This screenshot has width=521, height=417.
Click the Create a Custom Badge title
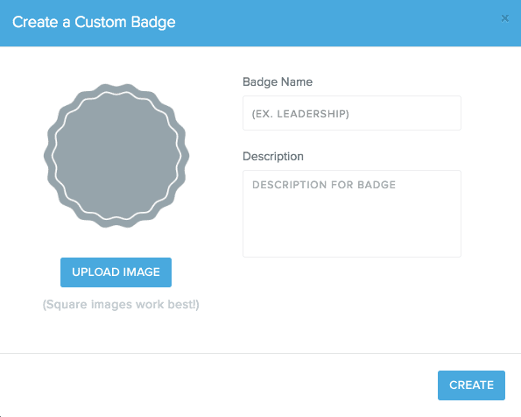point(94,22)
